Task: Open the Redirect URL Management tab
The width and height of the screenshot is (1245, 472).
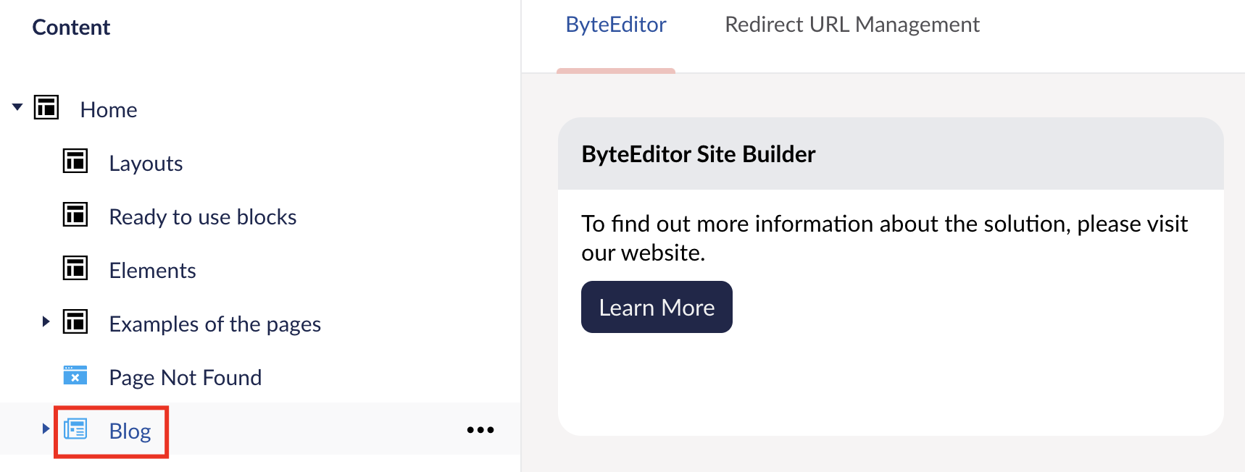Action: point(851,25)
